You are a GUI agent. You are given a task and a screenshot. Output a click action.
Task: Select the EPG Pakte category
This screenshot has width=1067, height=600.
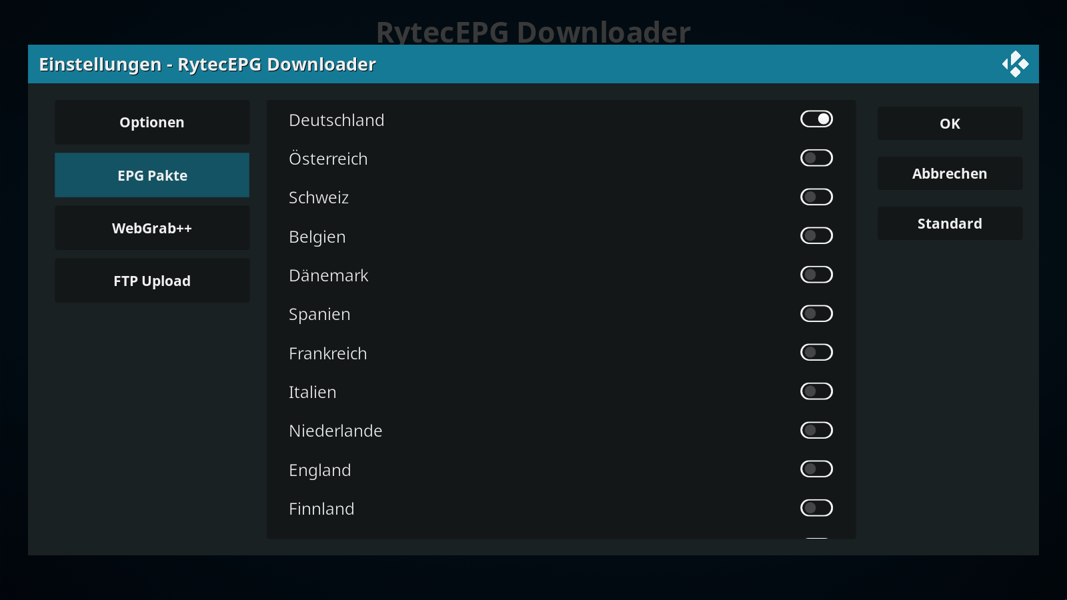click(x=152, y=175)
